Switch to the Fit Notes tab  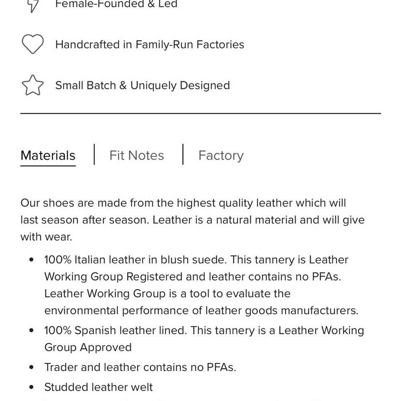[x=137, y=156]
